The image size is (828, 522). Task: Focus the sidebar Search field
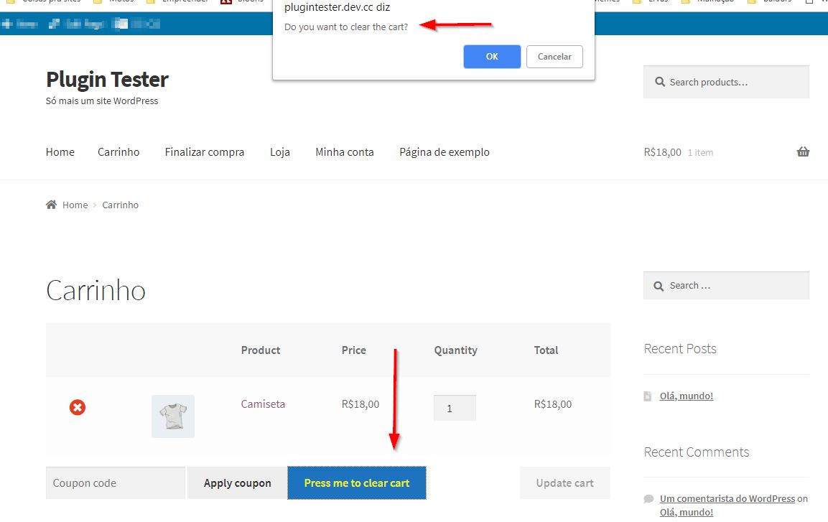pos(726,286)
